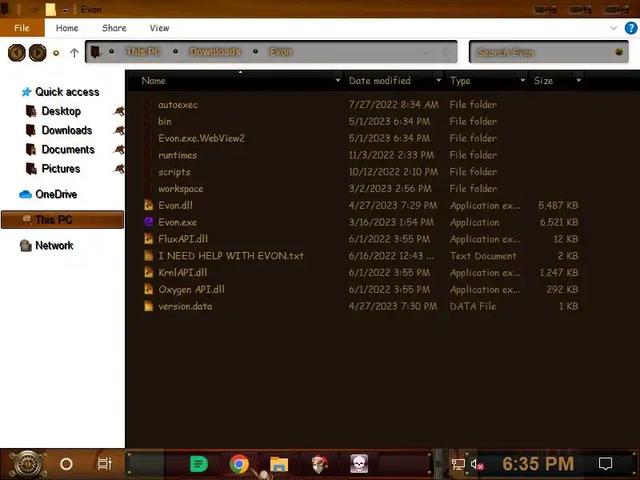Viewport: 640px width, 480px height.
Task: Open the recent locations gear dropdown
Action: point(56,53)
